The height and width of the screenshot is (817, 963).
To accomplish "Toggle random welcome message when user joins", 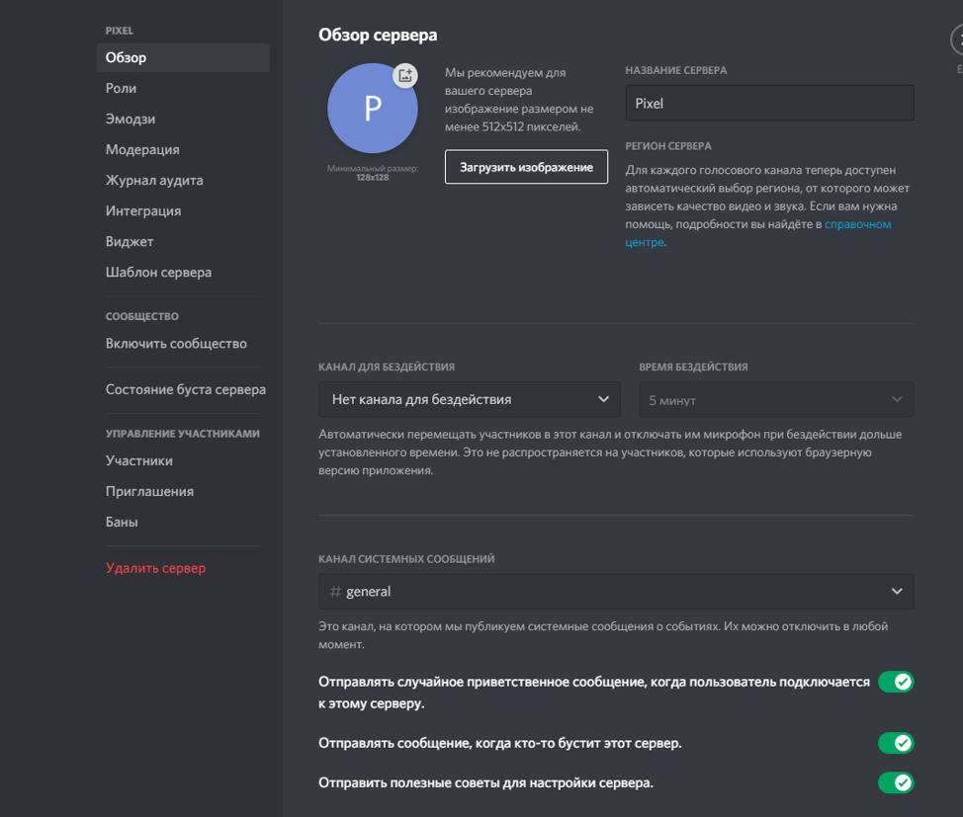I will click(x=895, y=682).
